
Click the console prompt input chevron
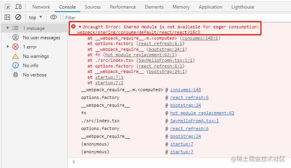tap(74, 162)
